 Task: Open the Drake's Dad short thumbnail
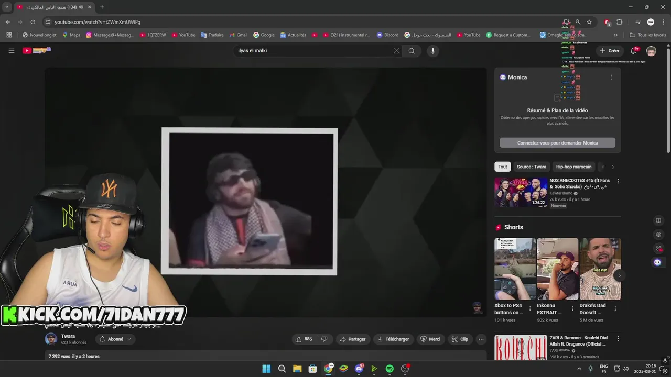(600, 269)
